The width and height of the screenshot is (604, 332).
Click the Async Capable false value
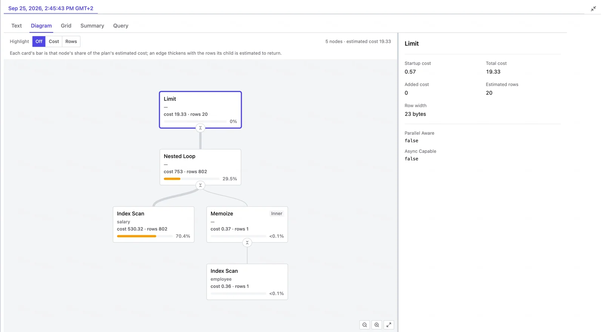click(x=411, y=159)
